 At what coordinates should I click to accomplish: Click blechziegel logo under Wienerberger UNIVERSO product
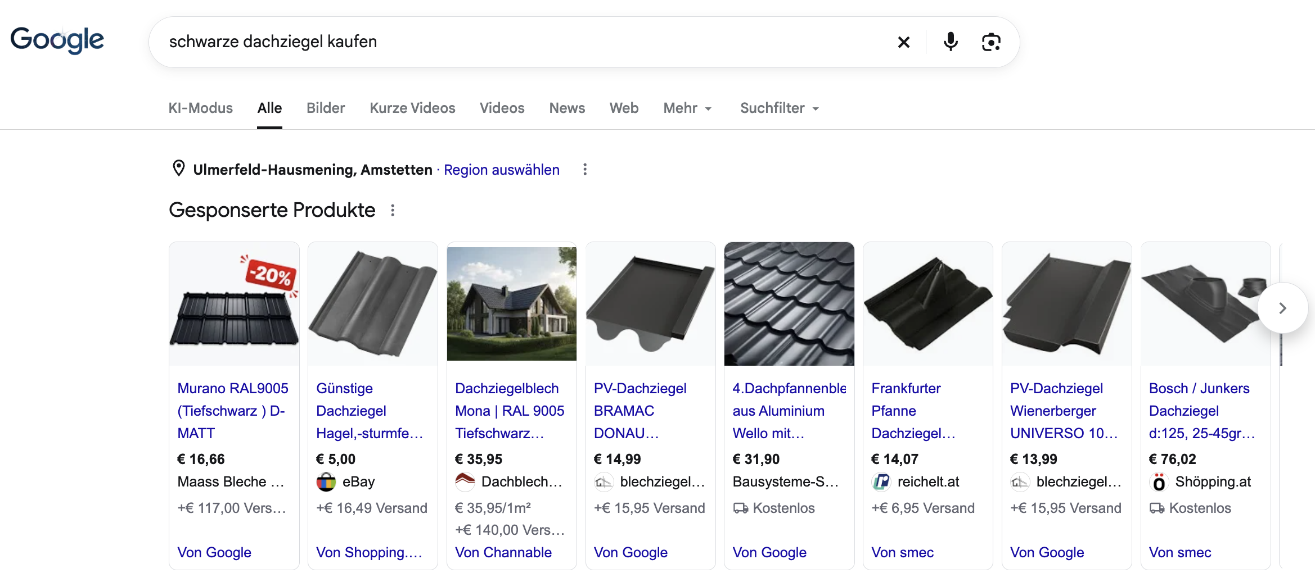point(1020,482)
